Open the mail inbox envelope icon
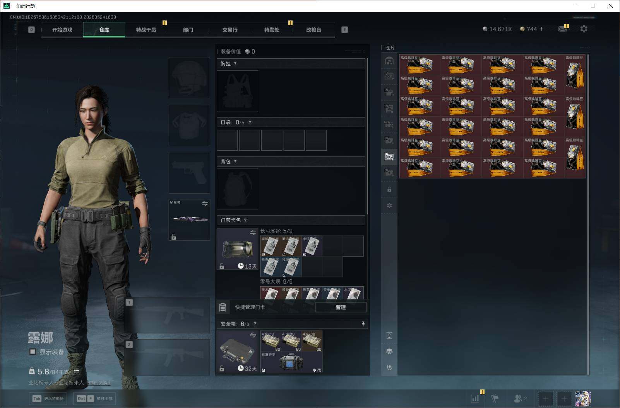Image resolution: width=620 pixels, height=408 pixels. pos(562,29)
